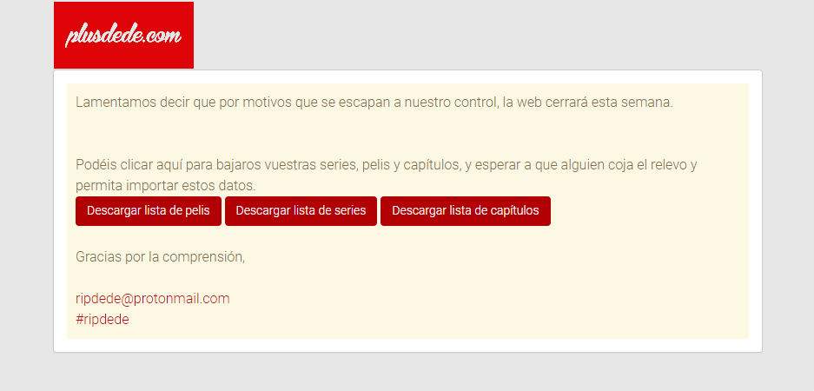Click the 'Lamentamos decir' closure sentence
This screenshot has width=814, height=391.
pyautogui.click(x=374, y=103)
